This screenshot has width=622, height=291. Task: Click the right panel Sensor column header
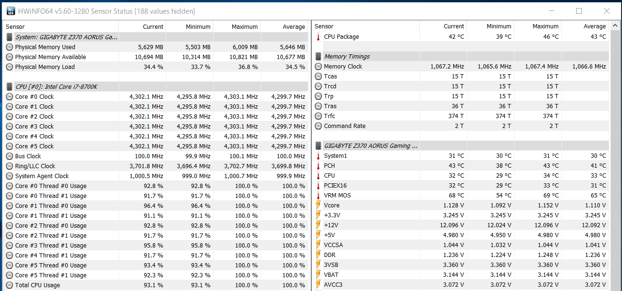(366, 26)
